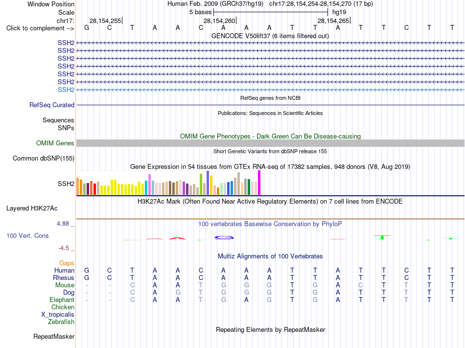The height and width of the screenshot is (348, 465).
Task: Click the Mouse species label in Multiz
Action: tap(65, 285)
